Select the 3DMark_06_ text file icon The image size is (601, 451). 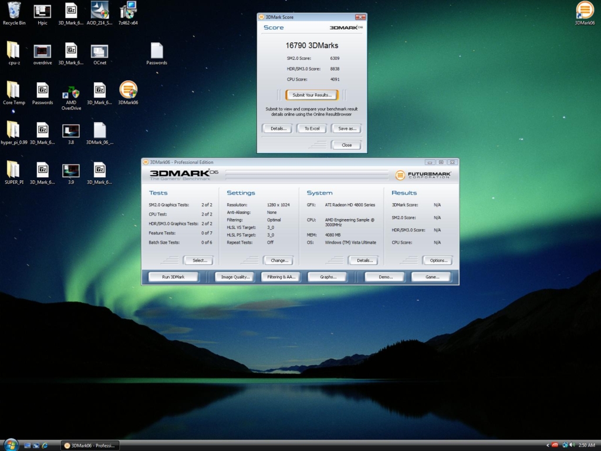(x=99, y=133)
